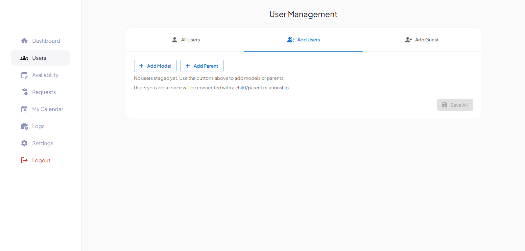Click the person-plus icon on Add Guest tab
Screen dimensions: 525x251
coord(409,40)
